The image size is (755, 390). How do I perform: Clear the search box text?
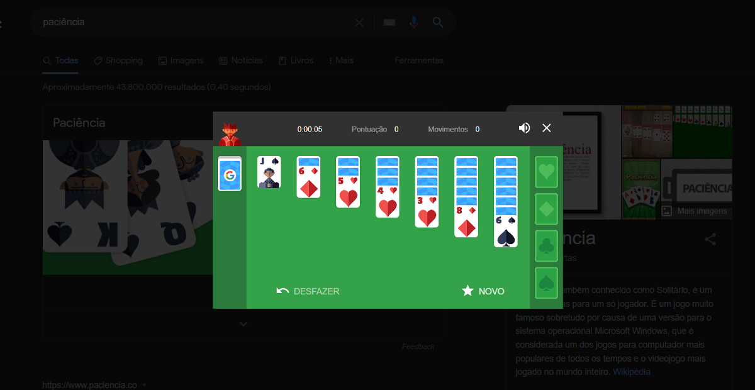(x=359, y=23)
